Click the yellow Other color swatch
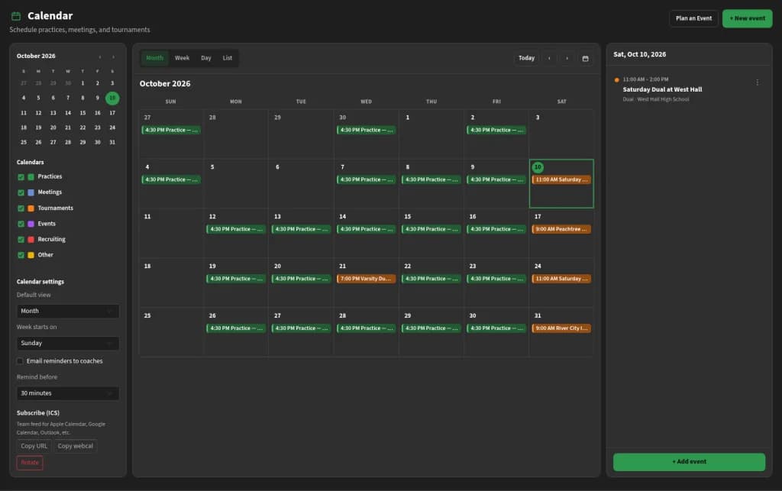The image size is (782, 491). [x=31, y=255]
